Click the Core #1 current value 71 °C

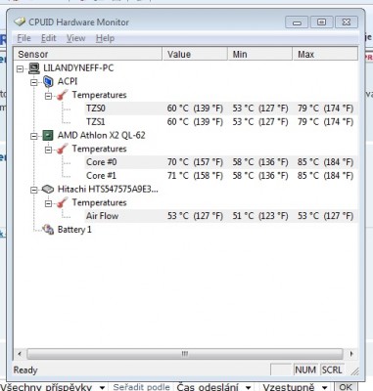pyautogui.click(x=195, y=176)
